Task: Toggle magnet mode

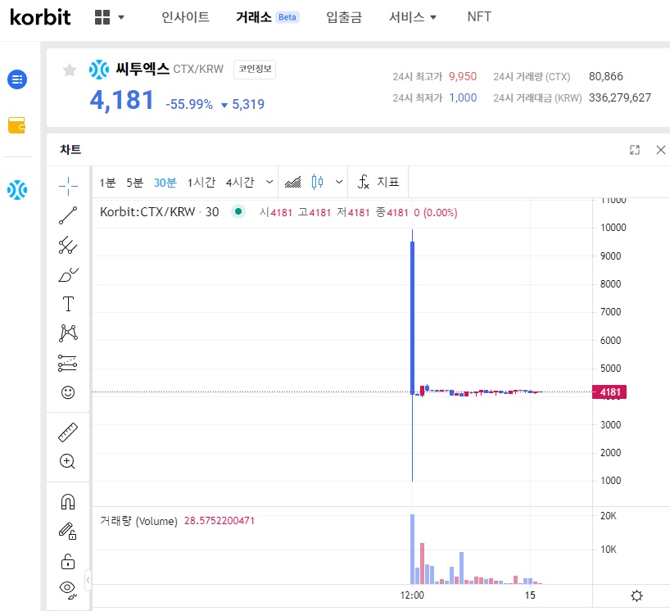Action: 68,501
